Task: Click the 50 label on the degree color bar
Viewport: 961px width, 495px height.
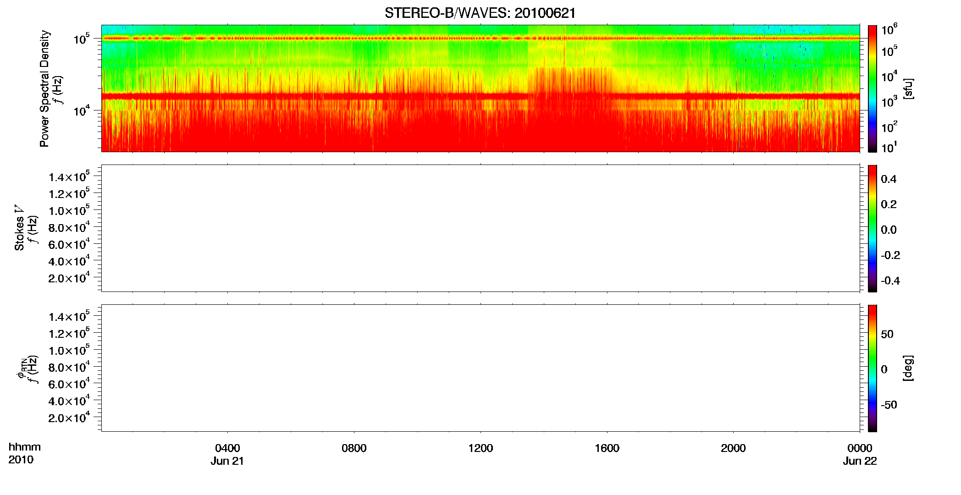Action: [x=887, y=334]
